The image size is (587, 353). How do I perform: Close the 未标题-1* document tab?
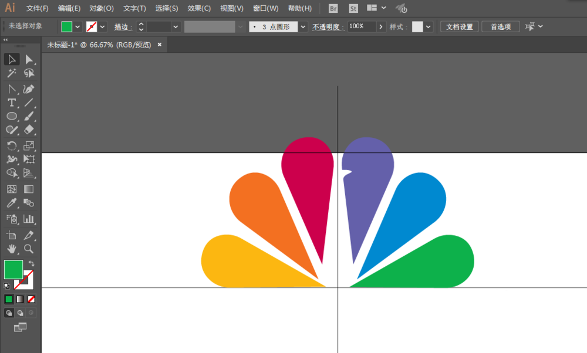160,45
